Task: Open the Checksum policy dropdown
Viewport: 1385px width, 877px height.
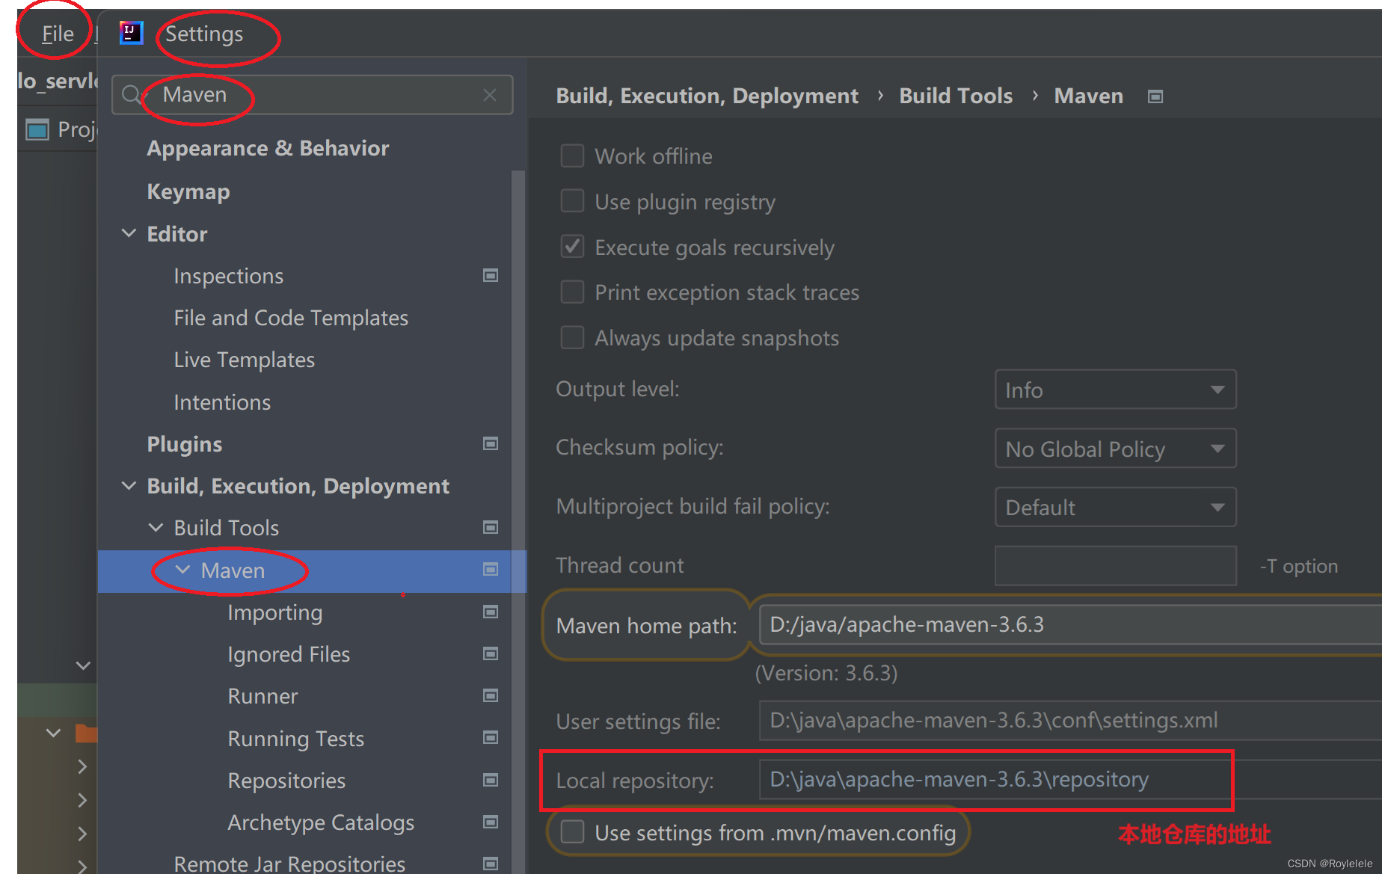Action: pyautogui.click(x=1115, y=449)
